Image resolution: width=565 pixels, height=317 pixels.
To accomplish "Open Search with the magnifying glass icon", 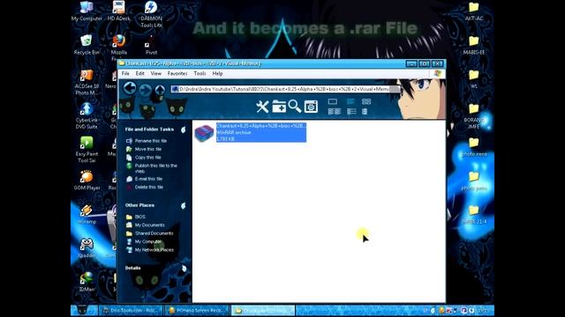I will [x=294, y=107].
